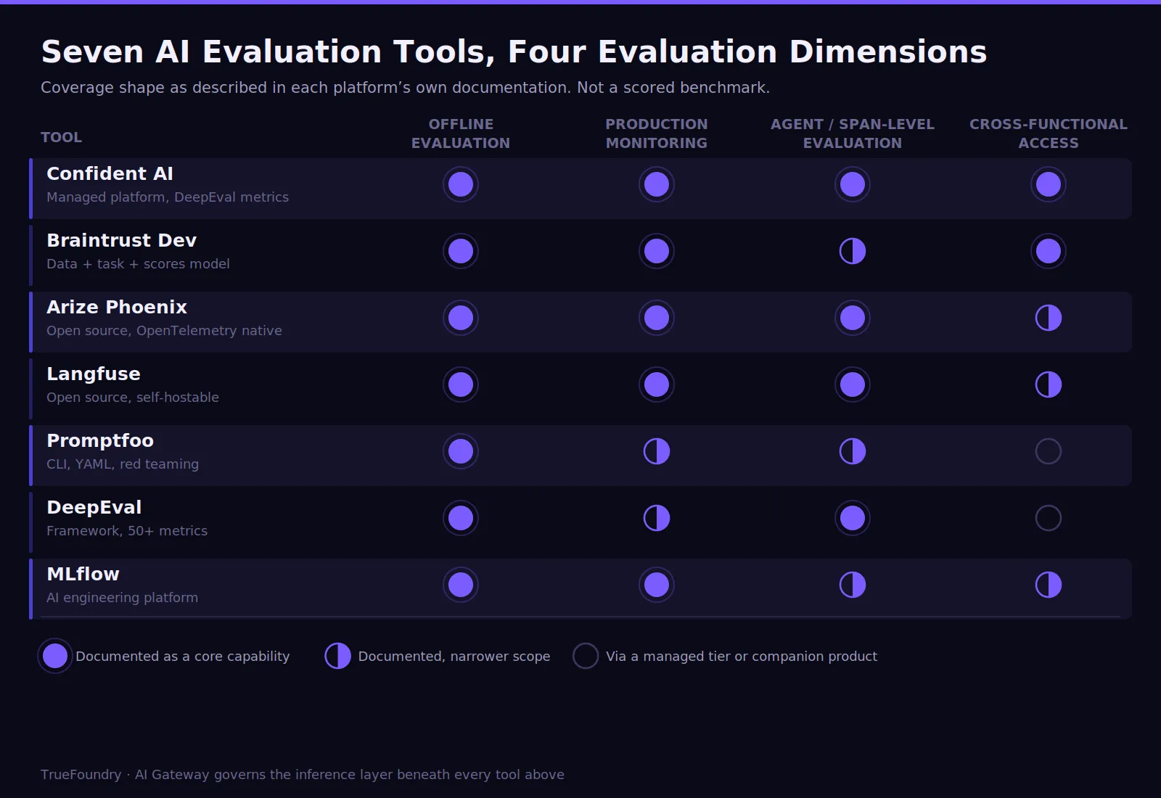Click Langfuse half-filled cross-functional circle
The width and height of the screenshot is (1161, 798).
pyautogui.click(x=1049, y=384)
